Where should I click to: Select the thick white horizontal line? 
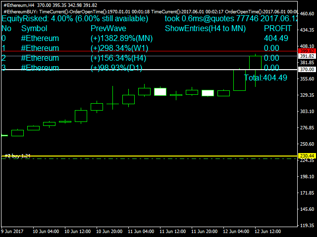[149, 70]
